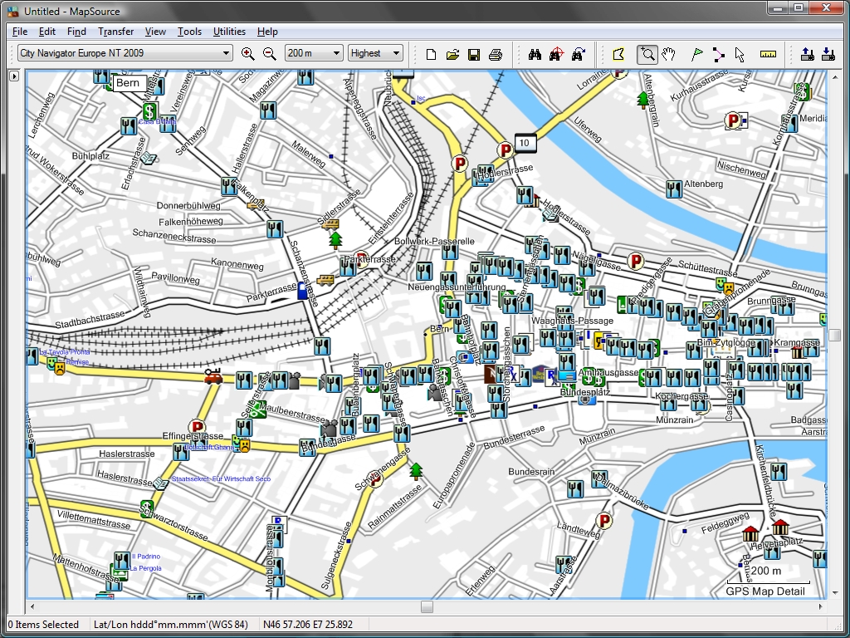The height and width of the screenshot is (638, 850).
Task: Activate the Zoom tool magnifier in the toolbar
Action: (647, 54)
